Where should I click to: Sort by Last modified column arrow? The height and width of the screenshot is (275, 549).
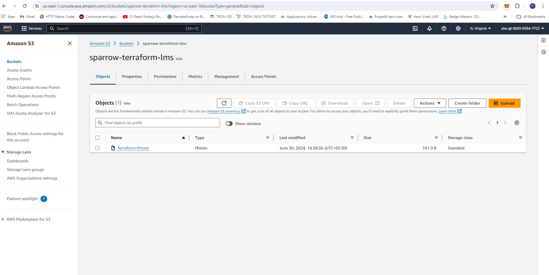(x=352, y=138)
